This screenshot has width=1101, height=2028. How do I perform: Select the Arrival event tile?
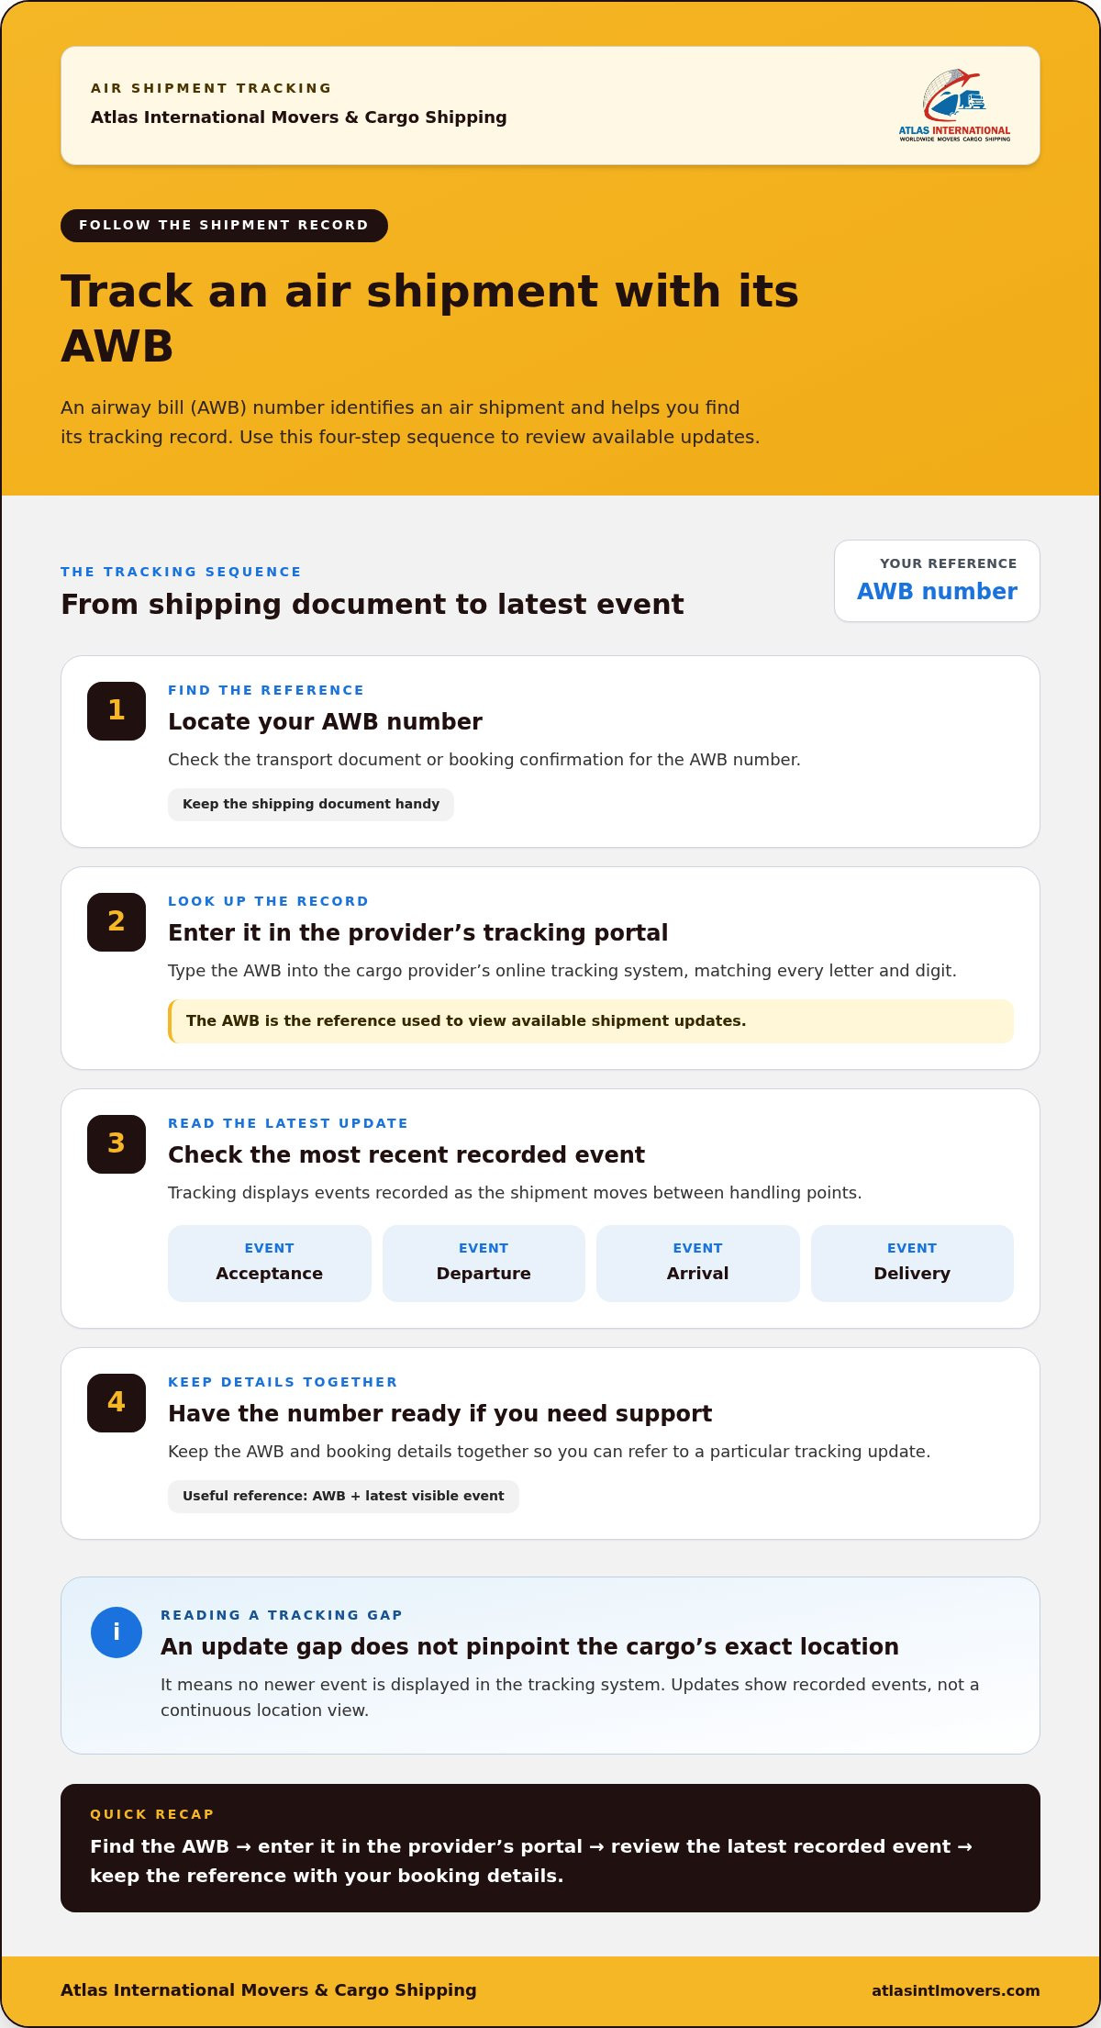(698, 1264)
